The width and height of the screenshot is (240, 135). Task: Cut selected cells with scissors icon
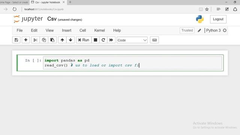point(35,40)
